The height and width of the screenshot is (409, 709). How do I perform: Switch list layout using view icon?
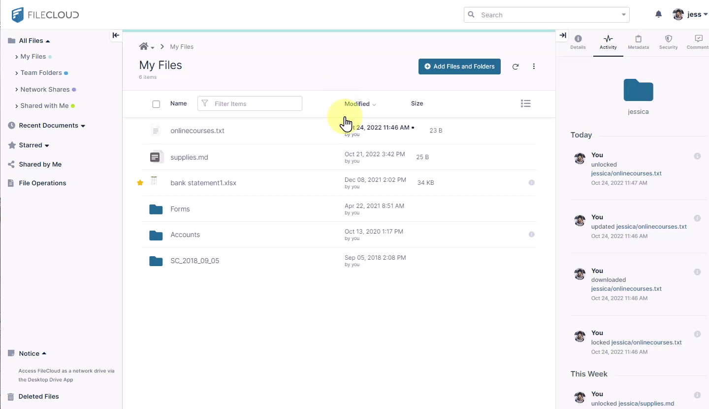pyautogui.click(x=526, y=103)
